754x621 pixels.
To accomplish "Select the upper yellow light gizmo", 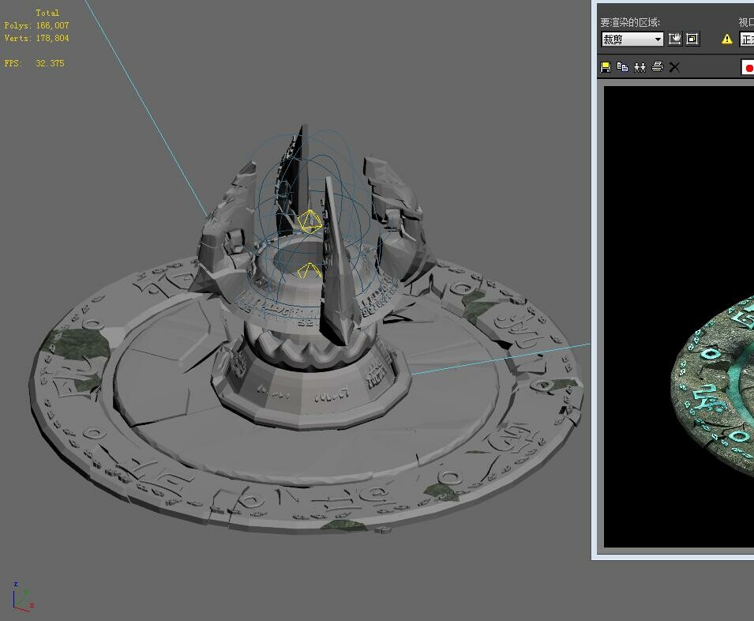I will (x=309, y=221).
